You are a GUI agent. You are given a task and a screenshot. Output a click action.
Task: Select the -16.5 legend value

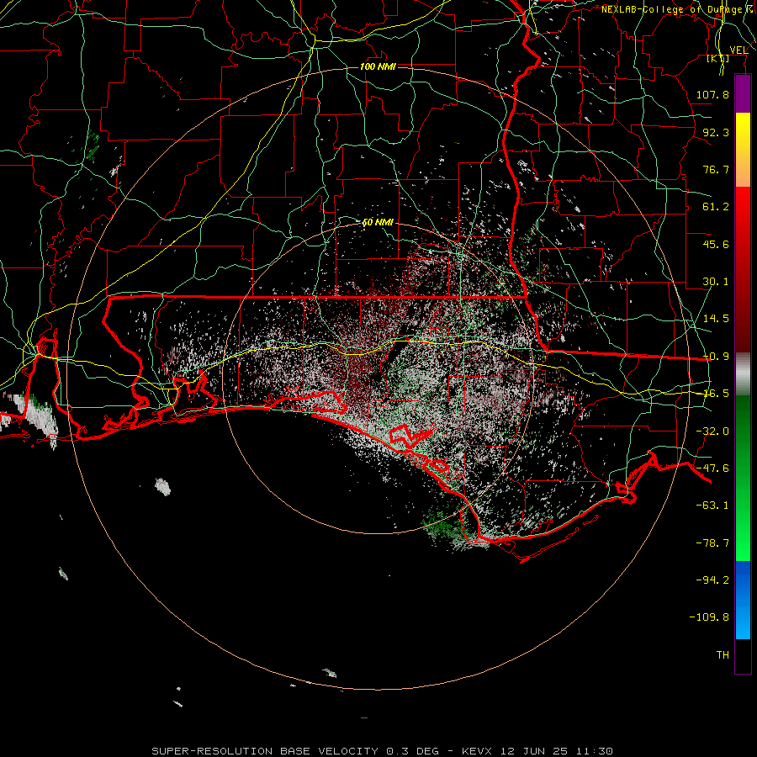(716, 394)
